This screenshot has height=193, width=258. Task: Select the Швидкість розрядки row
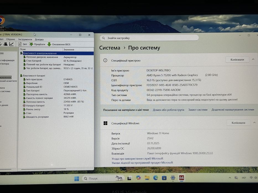pyautogui.click(x=57, y=117)
